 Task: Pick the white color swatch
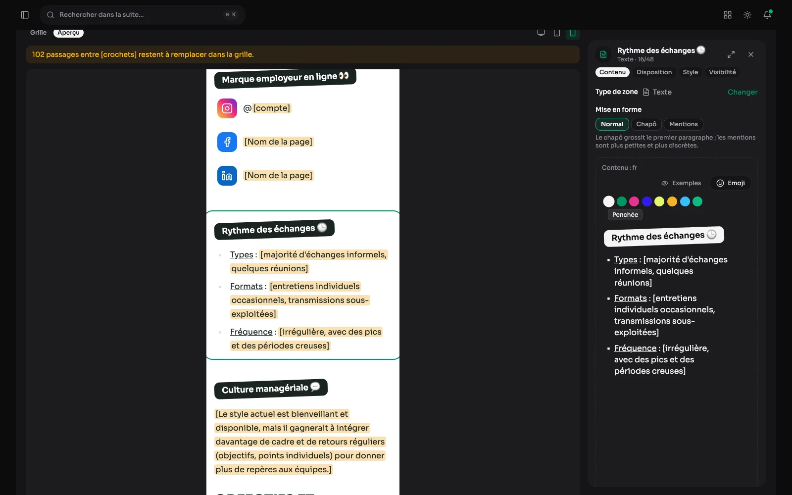tap(609, 201)
